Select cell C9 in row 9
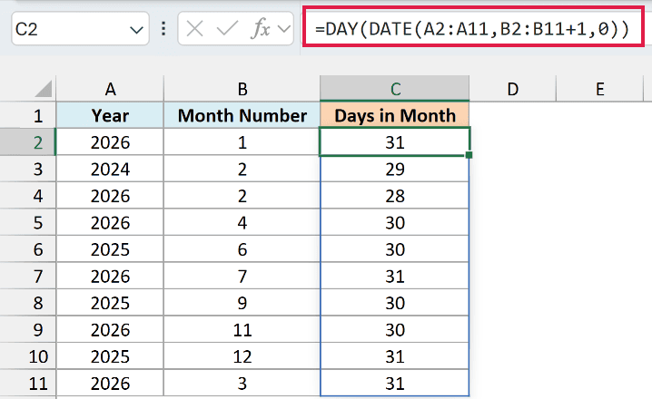 pos(395,330)
